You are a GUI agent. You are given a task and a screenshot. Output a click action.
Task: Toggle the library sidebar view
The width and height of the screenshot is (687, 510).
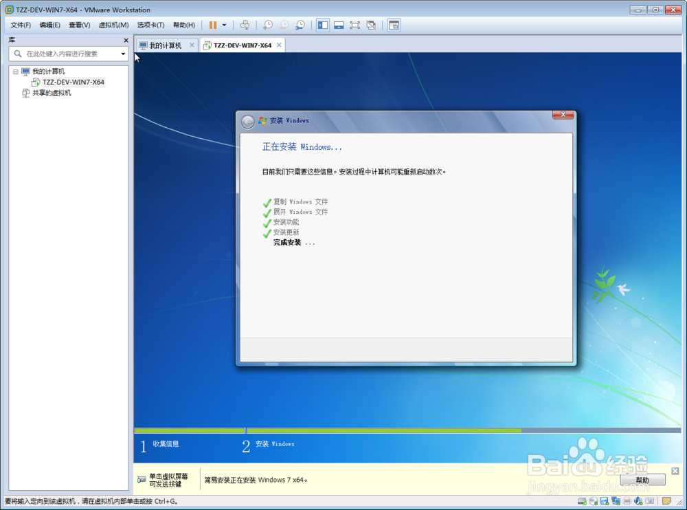pyautogui.click(x=323, y=25)
